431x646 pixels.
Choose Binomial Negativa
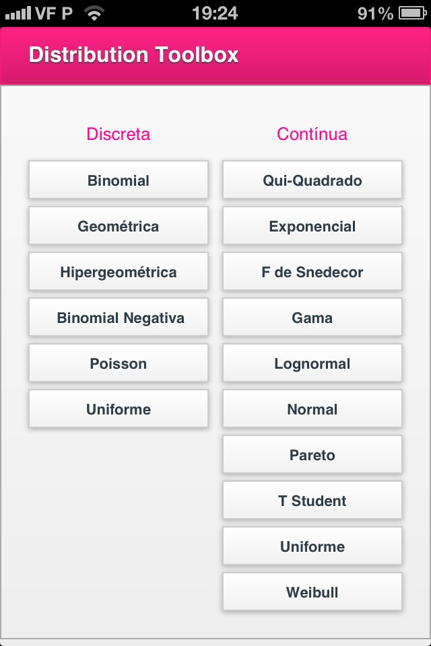tap(118, 317)
